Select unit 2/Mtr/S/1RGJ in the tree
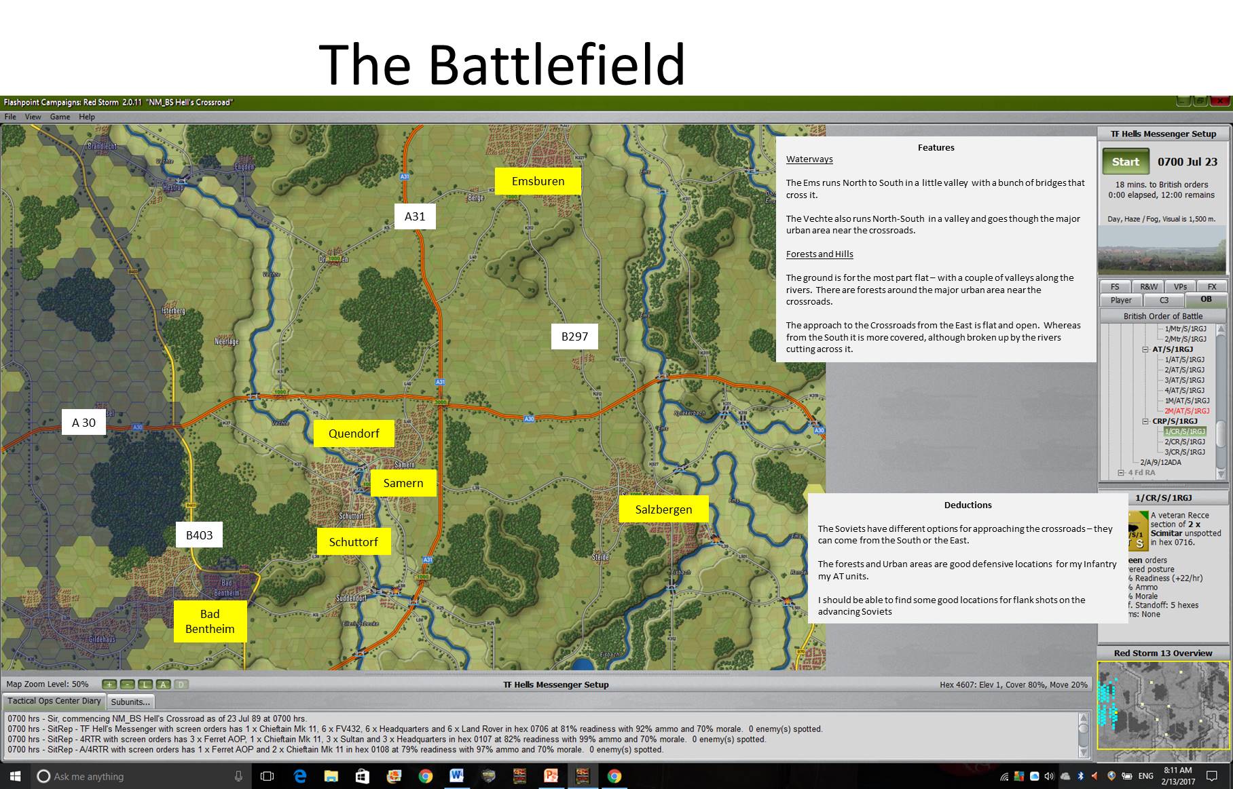The width and height of the screenshot is (1233, 789). coord(1185,339)
